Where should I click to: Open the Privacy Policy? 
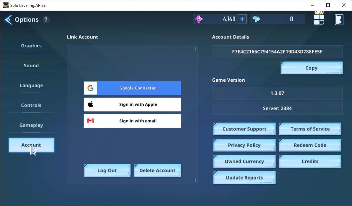click(244, 145)
